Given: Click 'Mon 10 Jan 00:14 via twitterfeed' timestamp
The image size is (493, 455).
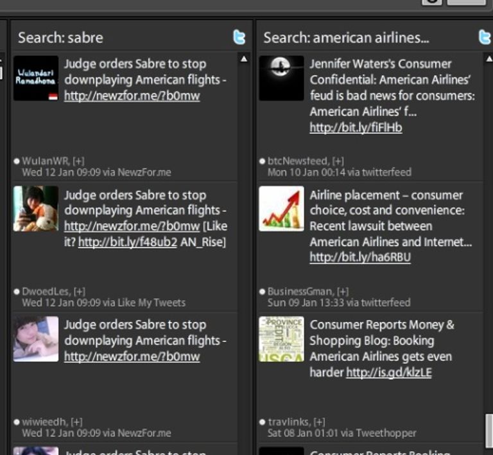Looking at the screenshot, I should point(340,172).
